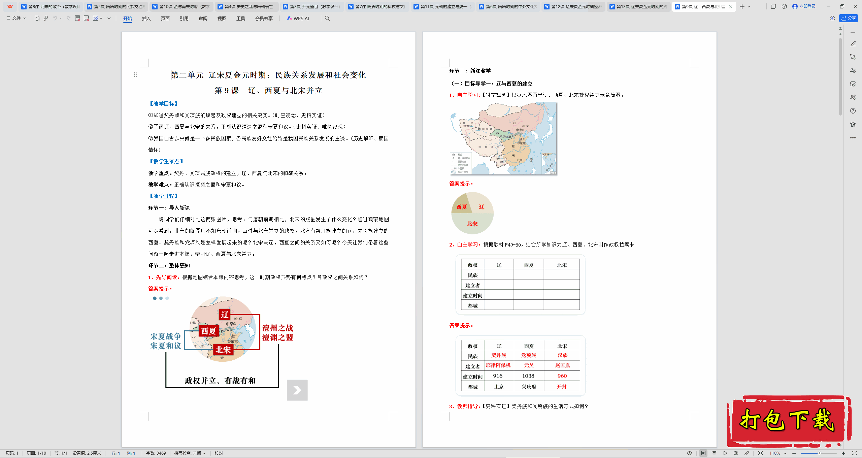
Task: Open the 文件 menu dropdown
Action: [16, 19]
